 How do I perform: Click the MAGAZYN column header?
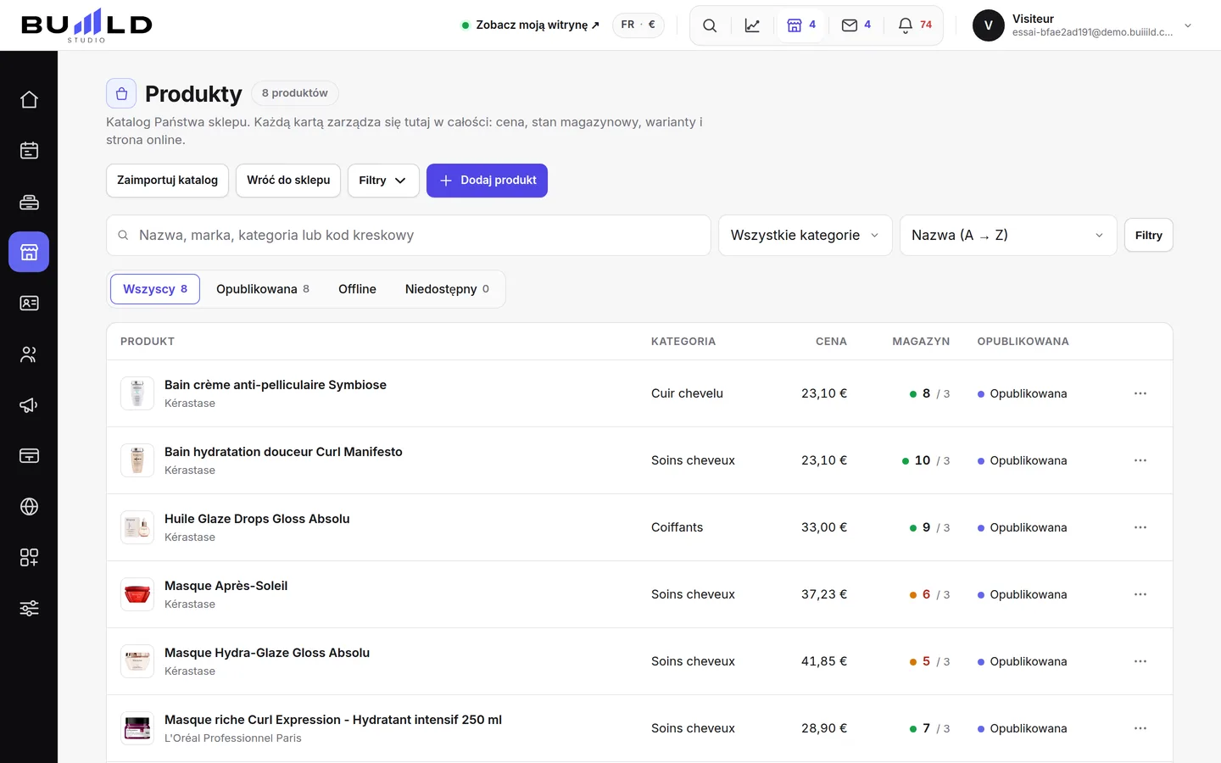coord(921,342)
